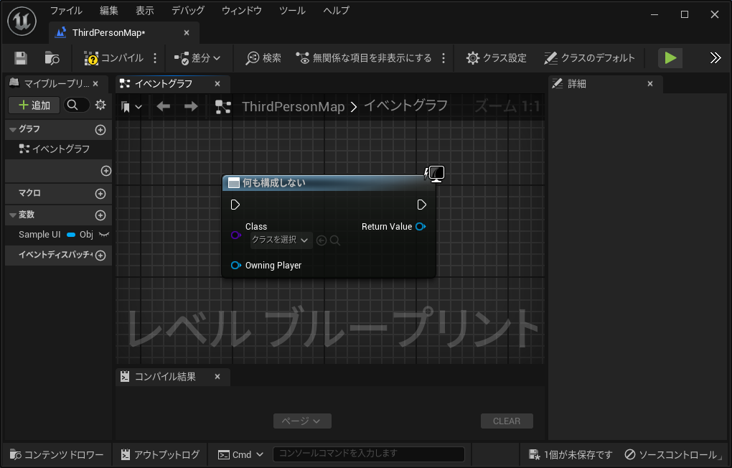
Task: Browse to class with magnifier icon
Action: 334,240
